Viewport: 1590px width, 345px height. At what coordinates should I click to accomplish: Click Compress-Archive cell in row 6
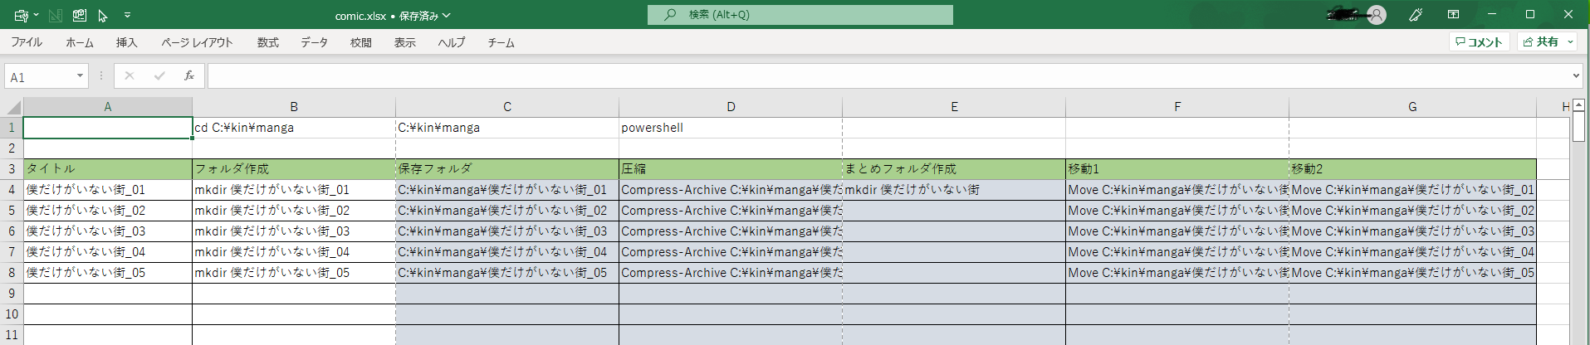[731, 231]
